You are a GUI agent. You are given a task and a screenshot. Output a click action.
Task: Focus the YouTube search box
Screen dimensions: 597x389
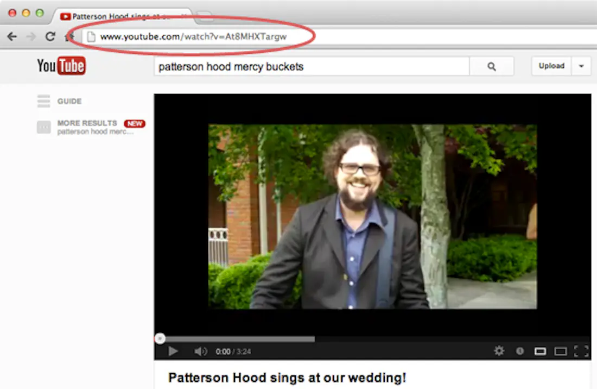312,67
